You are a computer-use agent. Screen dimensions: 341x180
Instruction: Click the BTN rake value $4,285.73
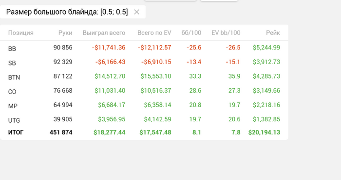click(266, 76)
